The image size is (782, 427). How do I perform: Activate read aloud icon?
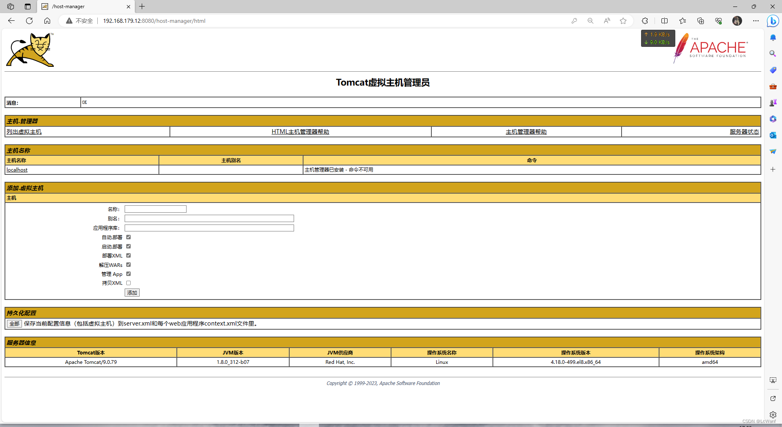pos(607,21)
